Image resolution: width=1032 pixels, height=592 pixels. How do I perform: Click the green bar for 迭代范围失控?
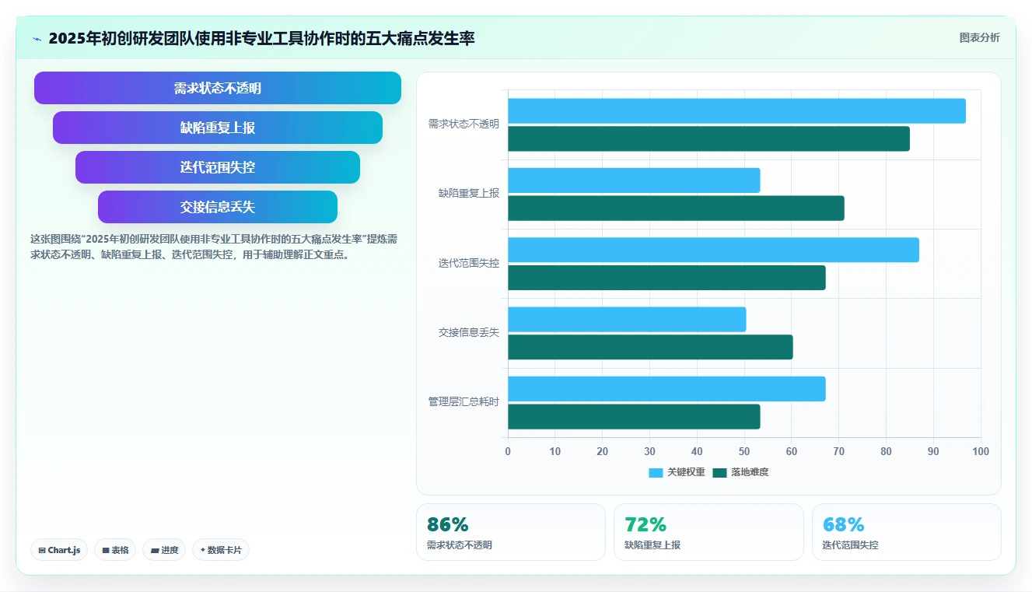(666, 278)
